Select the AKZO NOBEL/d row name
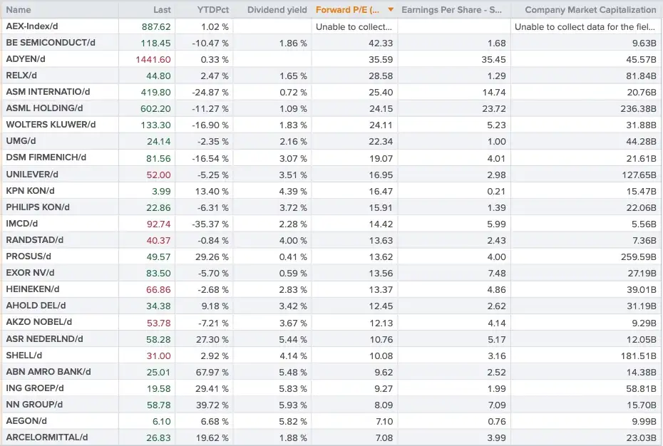Screen dimensions: 663x446 39,322
